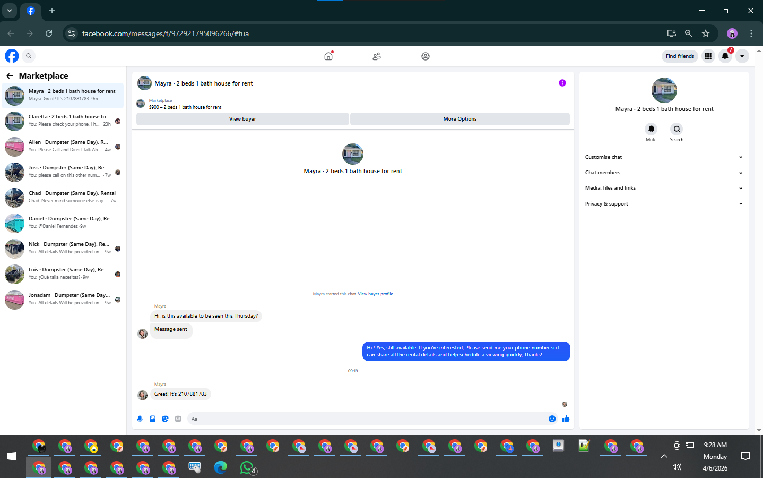Choose a GIF from composer

178,419
